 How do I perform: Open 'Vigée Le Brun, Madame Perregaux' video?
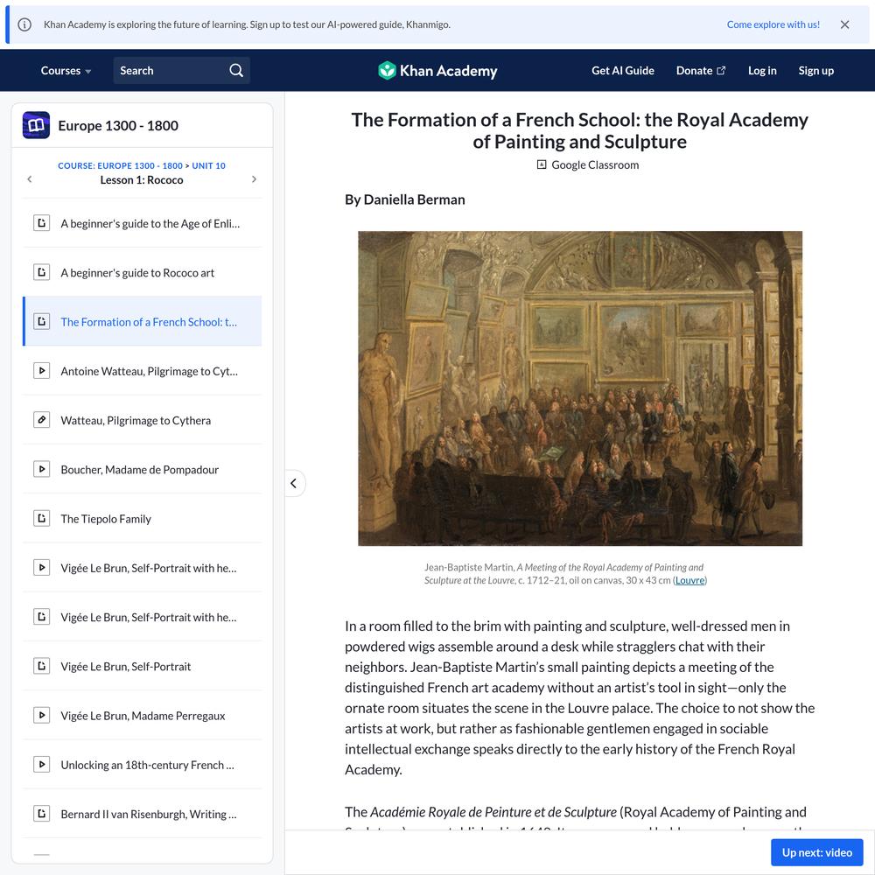point(143,715)
